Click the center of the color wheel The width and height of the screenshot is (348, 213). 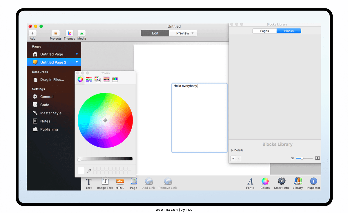tap(105, 120)
